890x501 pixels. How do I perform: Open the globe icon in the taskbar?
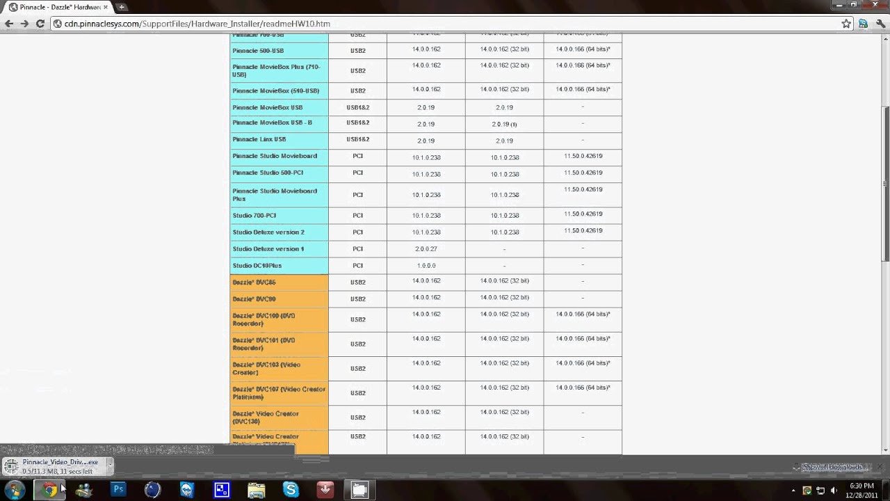[152, 490]
